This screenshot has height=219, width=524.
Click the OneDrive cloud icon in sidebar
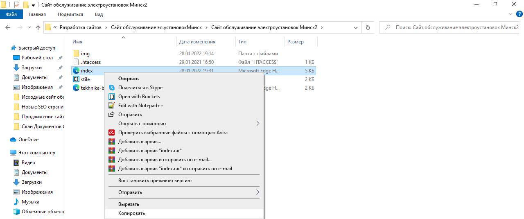pyautogui.click(x=13, y=140)
